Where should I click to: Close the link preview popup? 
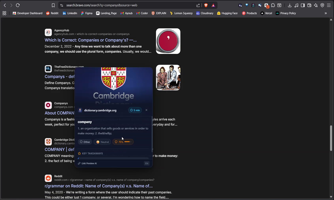(x=146, y=110)
